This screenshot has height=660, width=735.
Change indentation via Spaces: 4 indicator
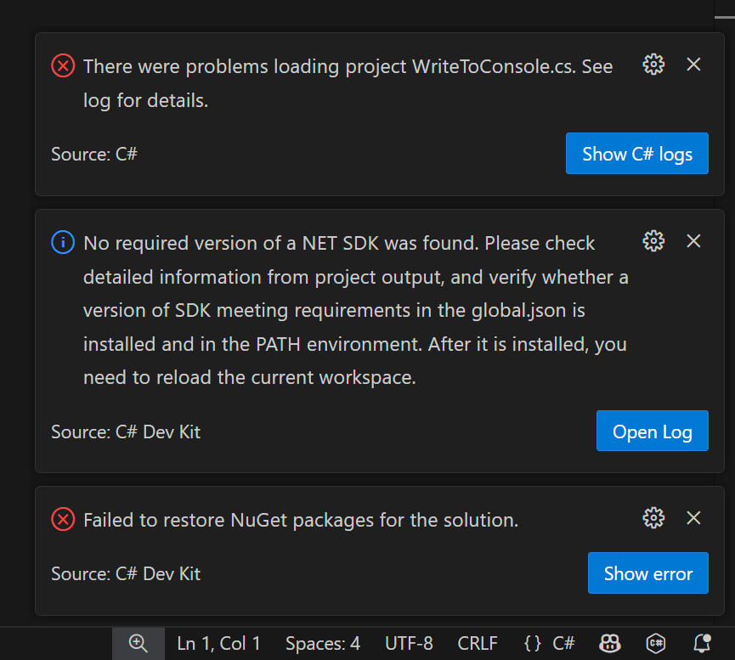323,643
